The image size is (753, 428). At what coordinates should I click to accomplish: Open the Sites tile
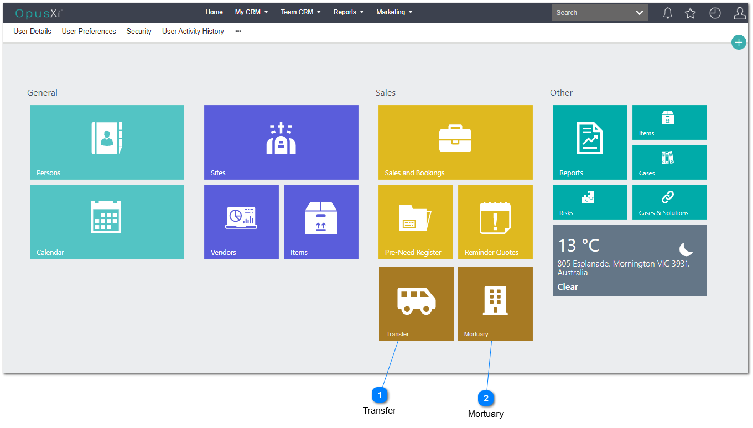(281, 142)
